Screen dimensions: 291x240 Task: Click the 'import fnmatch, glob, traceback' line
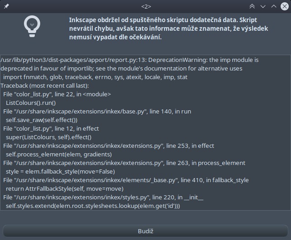(95, 77)
